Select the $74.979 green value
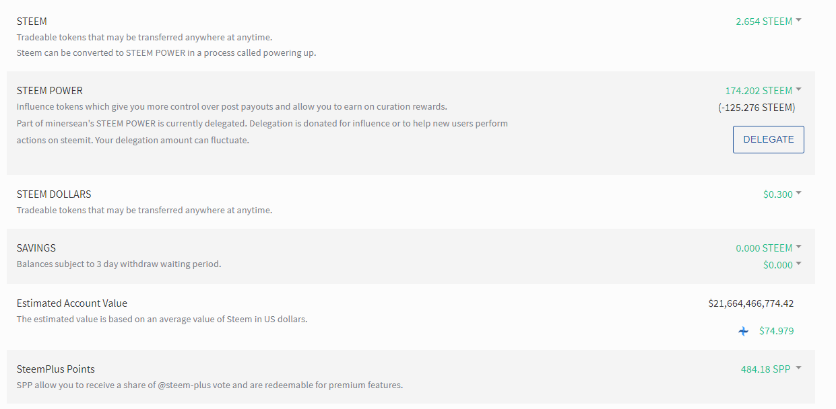 tap(776, 331)
